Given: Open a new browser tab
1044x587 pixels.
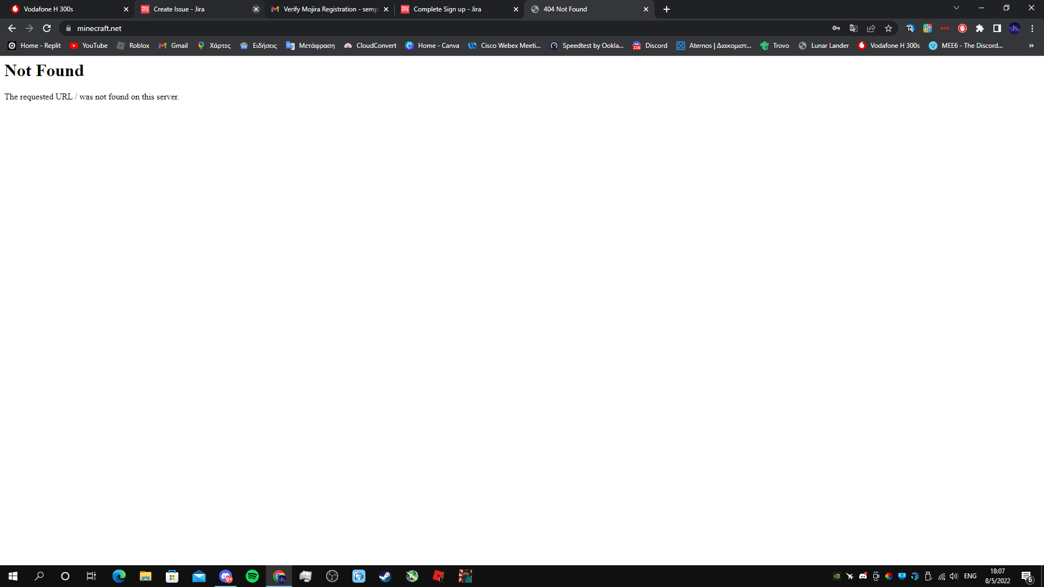Looking at the screenshot, I should (667, 9).
